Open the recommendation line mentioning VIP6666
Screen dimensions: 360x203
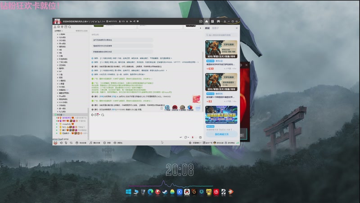tap(145, 62)
